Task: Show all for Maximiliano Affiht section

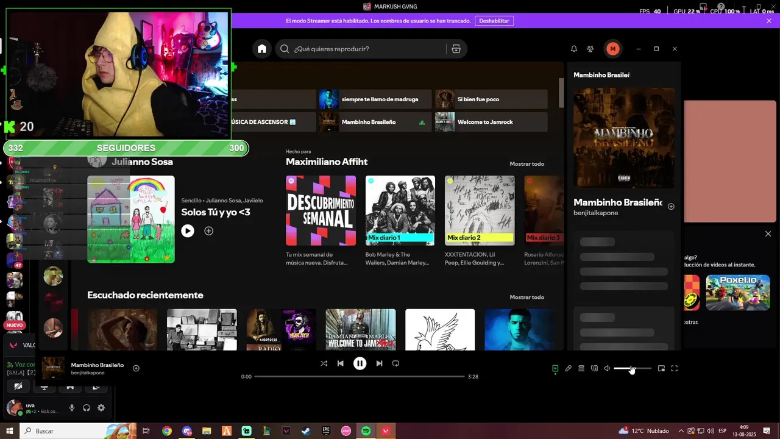Action: click(527, 164)
